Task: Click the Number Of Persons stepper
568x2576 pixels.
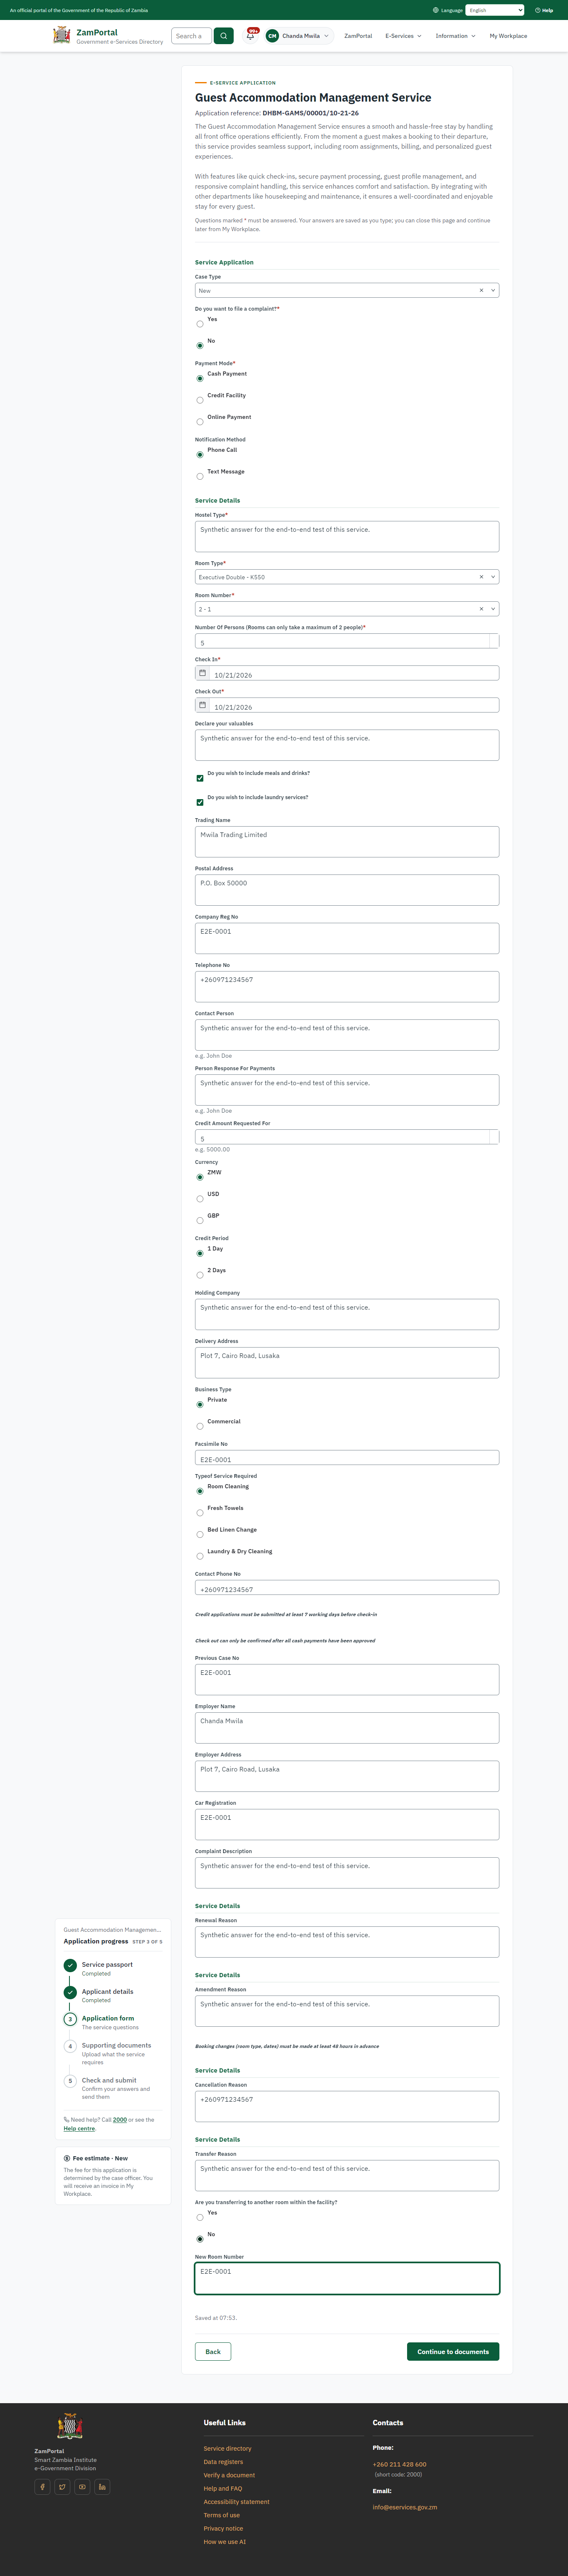Action: point(494,641)
